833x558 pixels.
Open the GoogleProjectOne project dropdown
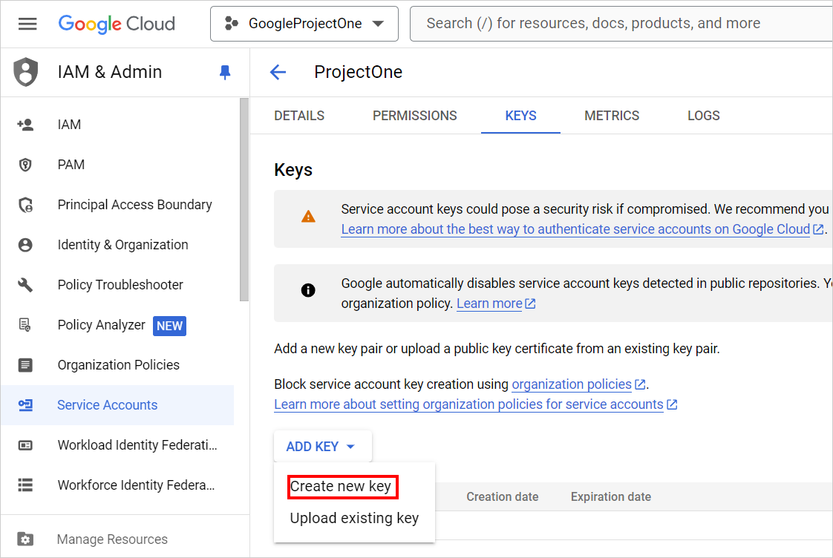[304, 24]
